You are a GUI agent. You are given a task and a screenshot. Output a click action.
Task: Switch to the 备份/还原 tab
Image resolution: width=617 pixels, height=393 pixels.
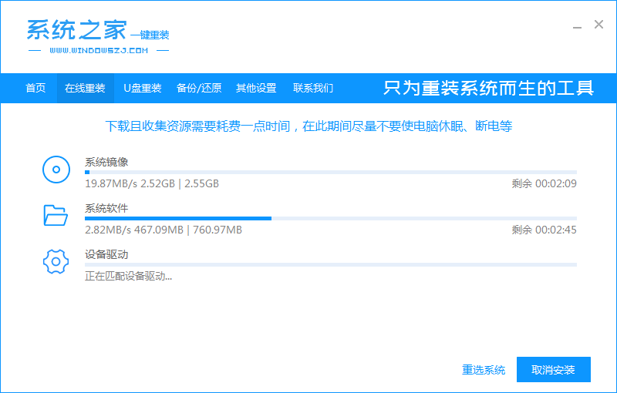[199, 88]
